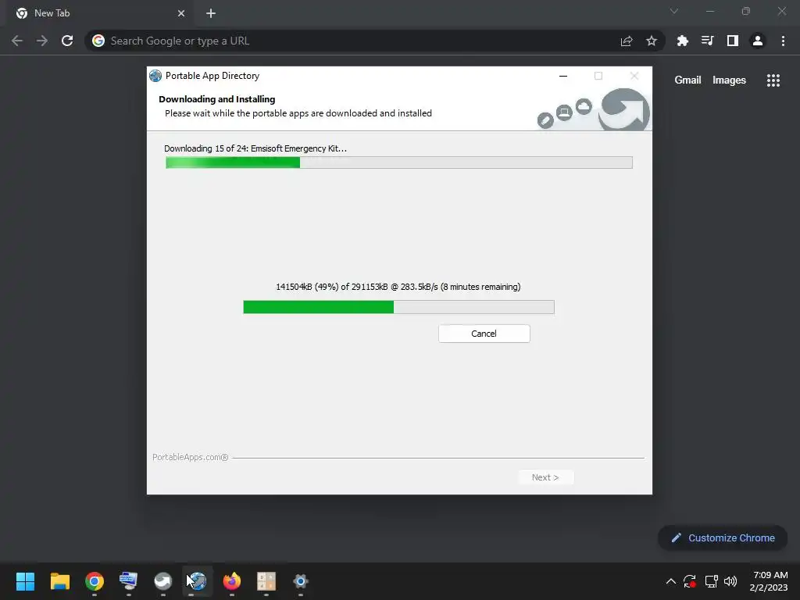Go forward in Chrome
Screen dimensions: 800x600
42,41
